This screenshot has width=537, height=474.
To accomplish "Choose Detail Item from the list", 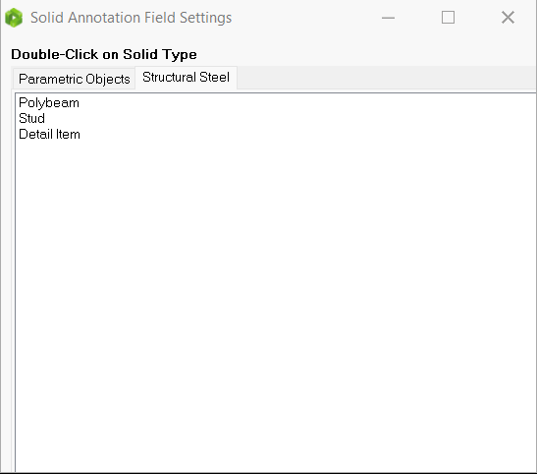I will click(x=49, y=134).
